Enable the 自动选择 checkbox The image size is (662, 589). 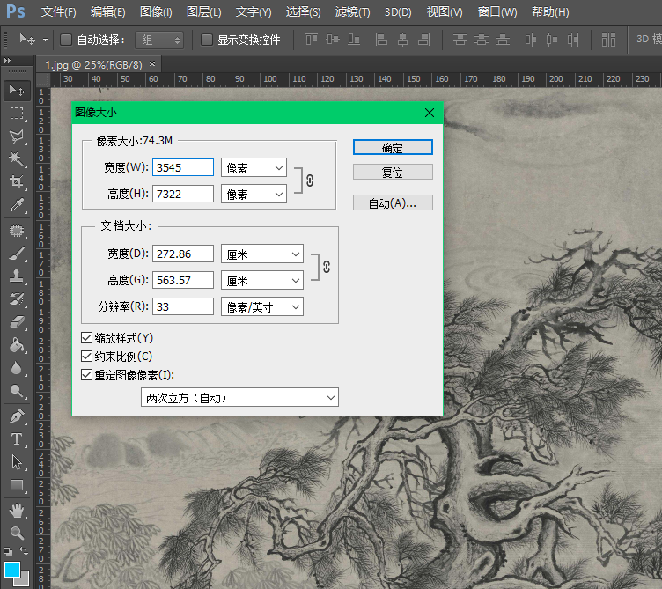[x=66, y=40]
